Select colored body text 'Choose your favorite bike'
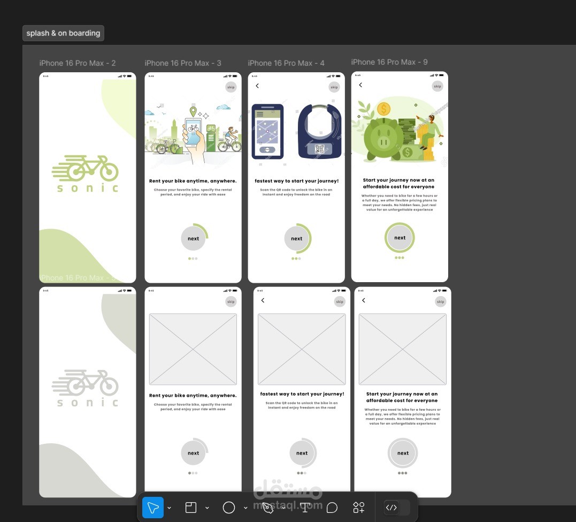 (x=193, y=192)
